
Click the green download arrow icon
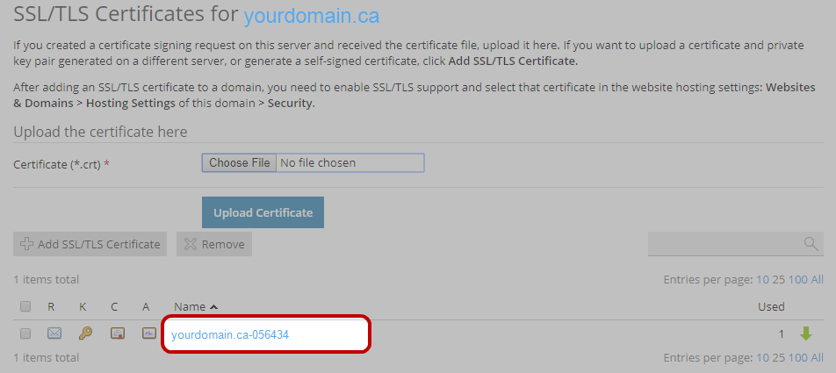pos(805,334)
